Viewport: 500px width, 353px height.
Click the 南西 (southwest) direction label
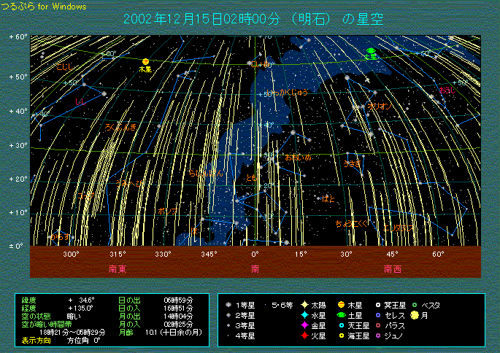(x=392, y=268)
